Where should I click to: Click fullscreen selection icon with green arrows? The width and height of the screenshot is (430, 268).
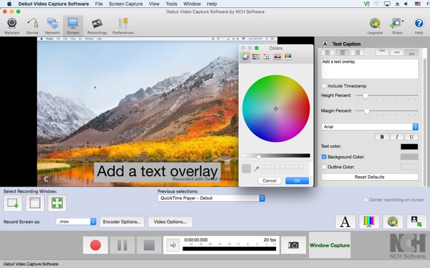[x=57, y=203]
